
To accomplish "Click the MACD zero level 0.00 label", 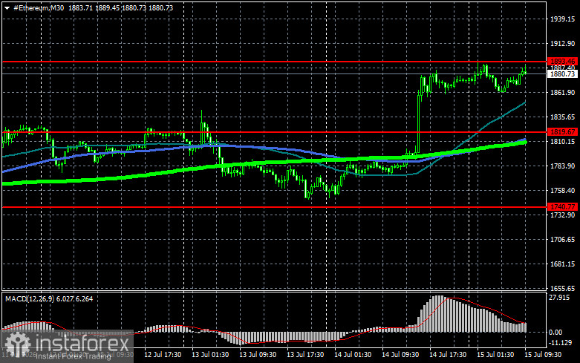I will click(x=555, y=333).
